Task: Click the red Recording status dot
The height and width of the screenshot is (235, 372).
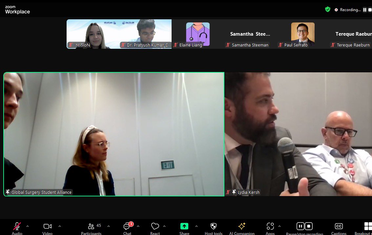Action: pos(336,10)
